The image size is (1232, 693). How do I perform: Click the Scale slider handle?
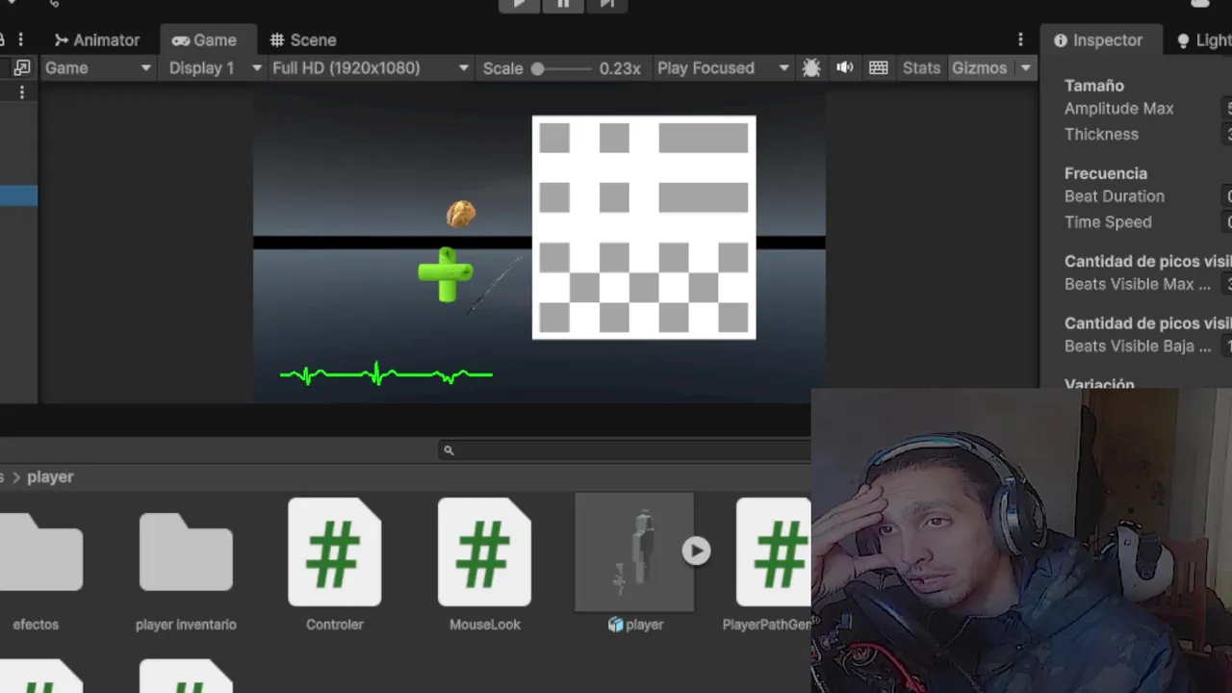[x=538, y=68]
